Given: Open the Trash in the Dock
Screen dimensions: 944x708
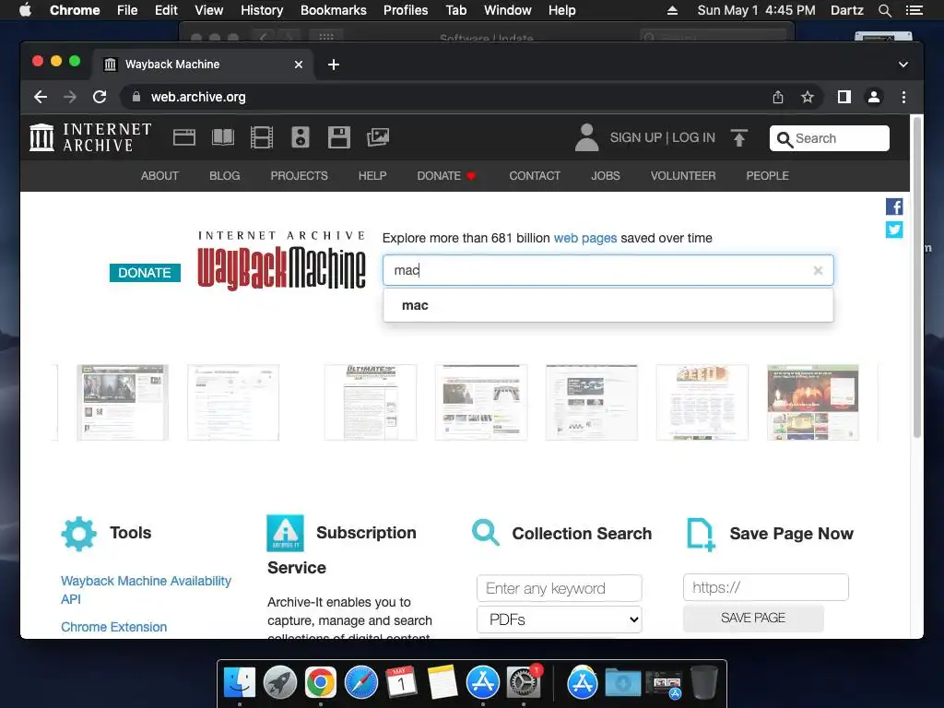Looking at the screenshot, I should (704, 683).
